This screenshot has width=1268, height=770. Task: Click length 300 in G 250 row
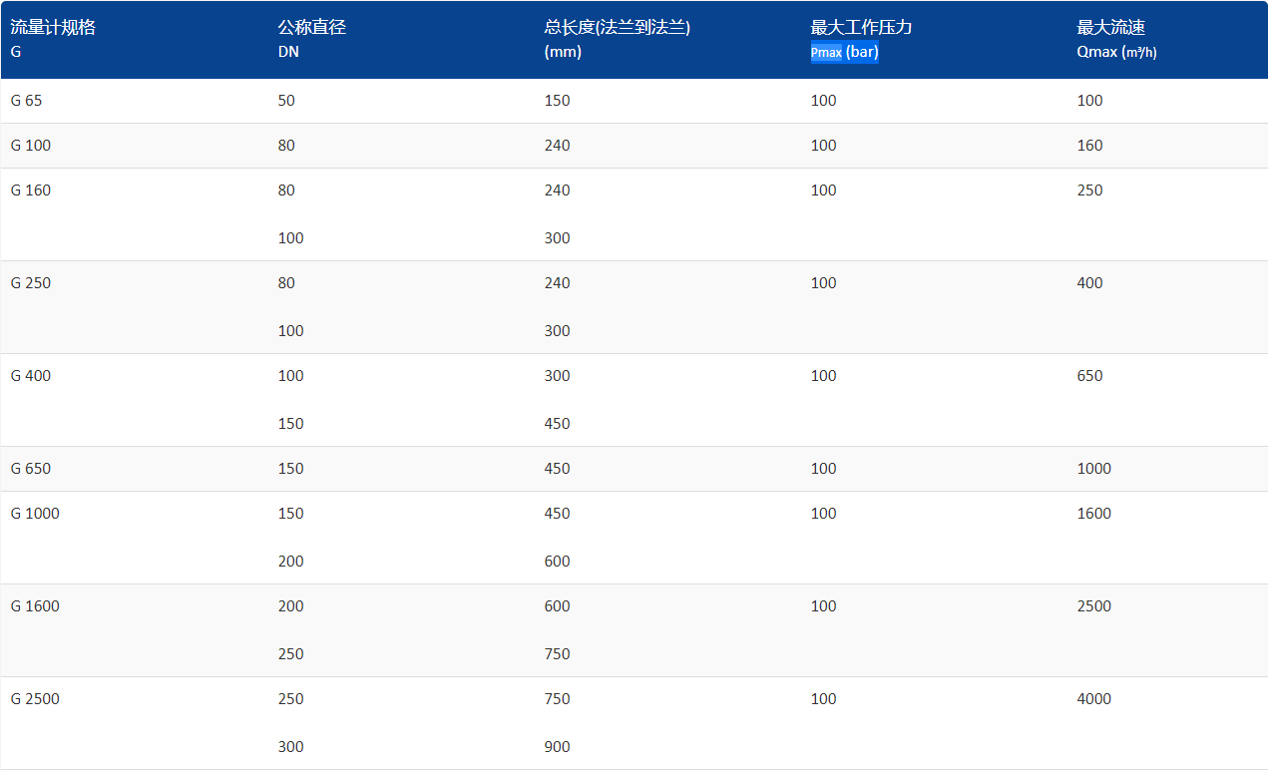tap(557, 331)
